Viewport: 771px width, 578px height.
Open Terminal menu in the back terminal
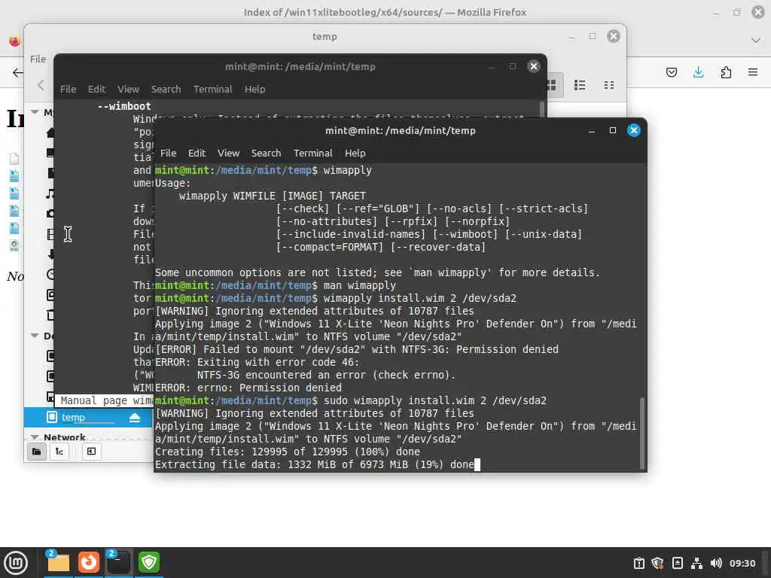click(x=212, y=89)
